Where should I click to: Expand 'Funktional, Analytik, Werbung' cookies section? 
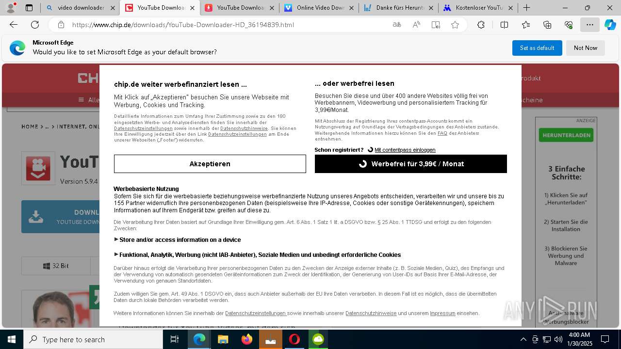click(x=258, y=255)
